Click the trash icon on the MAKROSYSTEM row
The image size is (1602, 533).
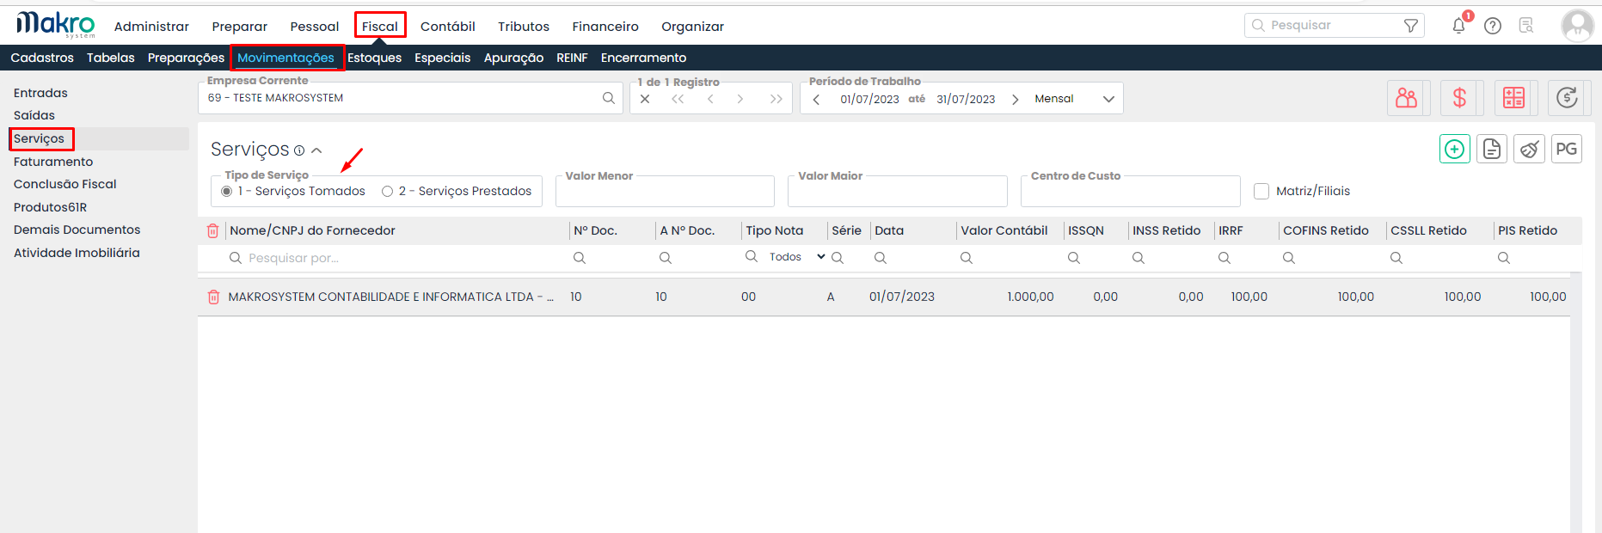tap(213, 297)
